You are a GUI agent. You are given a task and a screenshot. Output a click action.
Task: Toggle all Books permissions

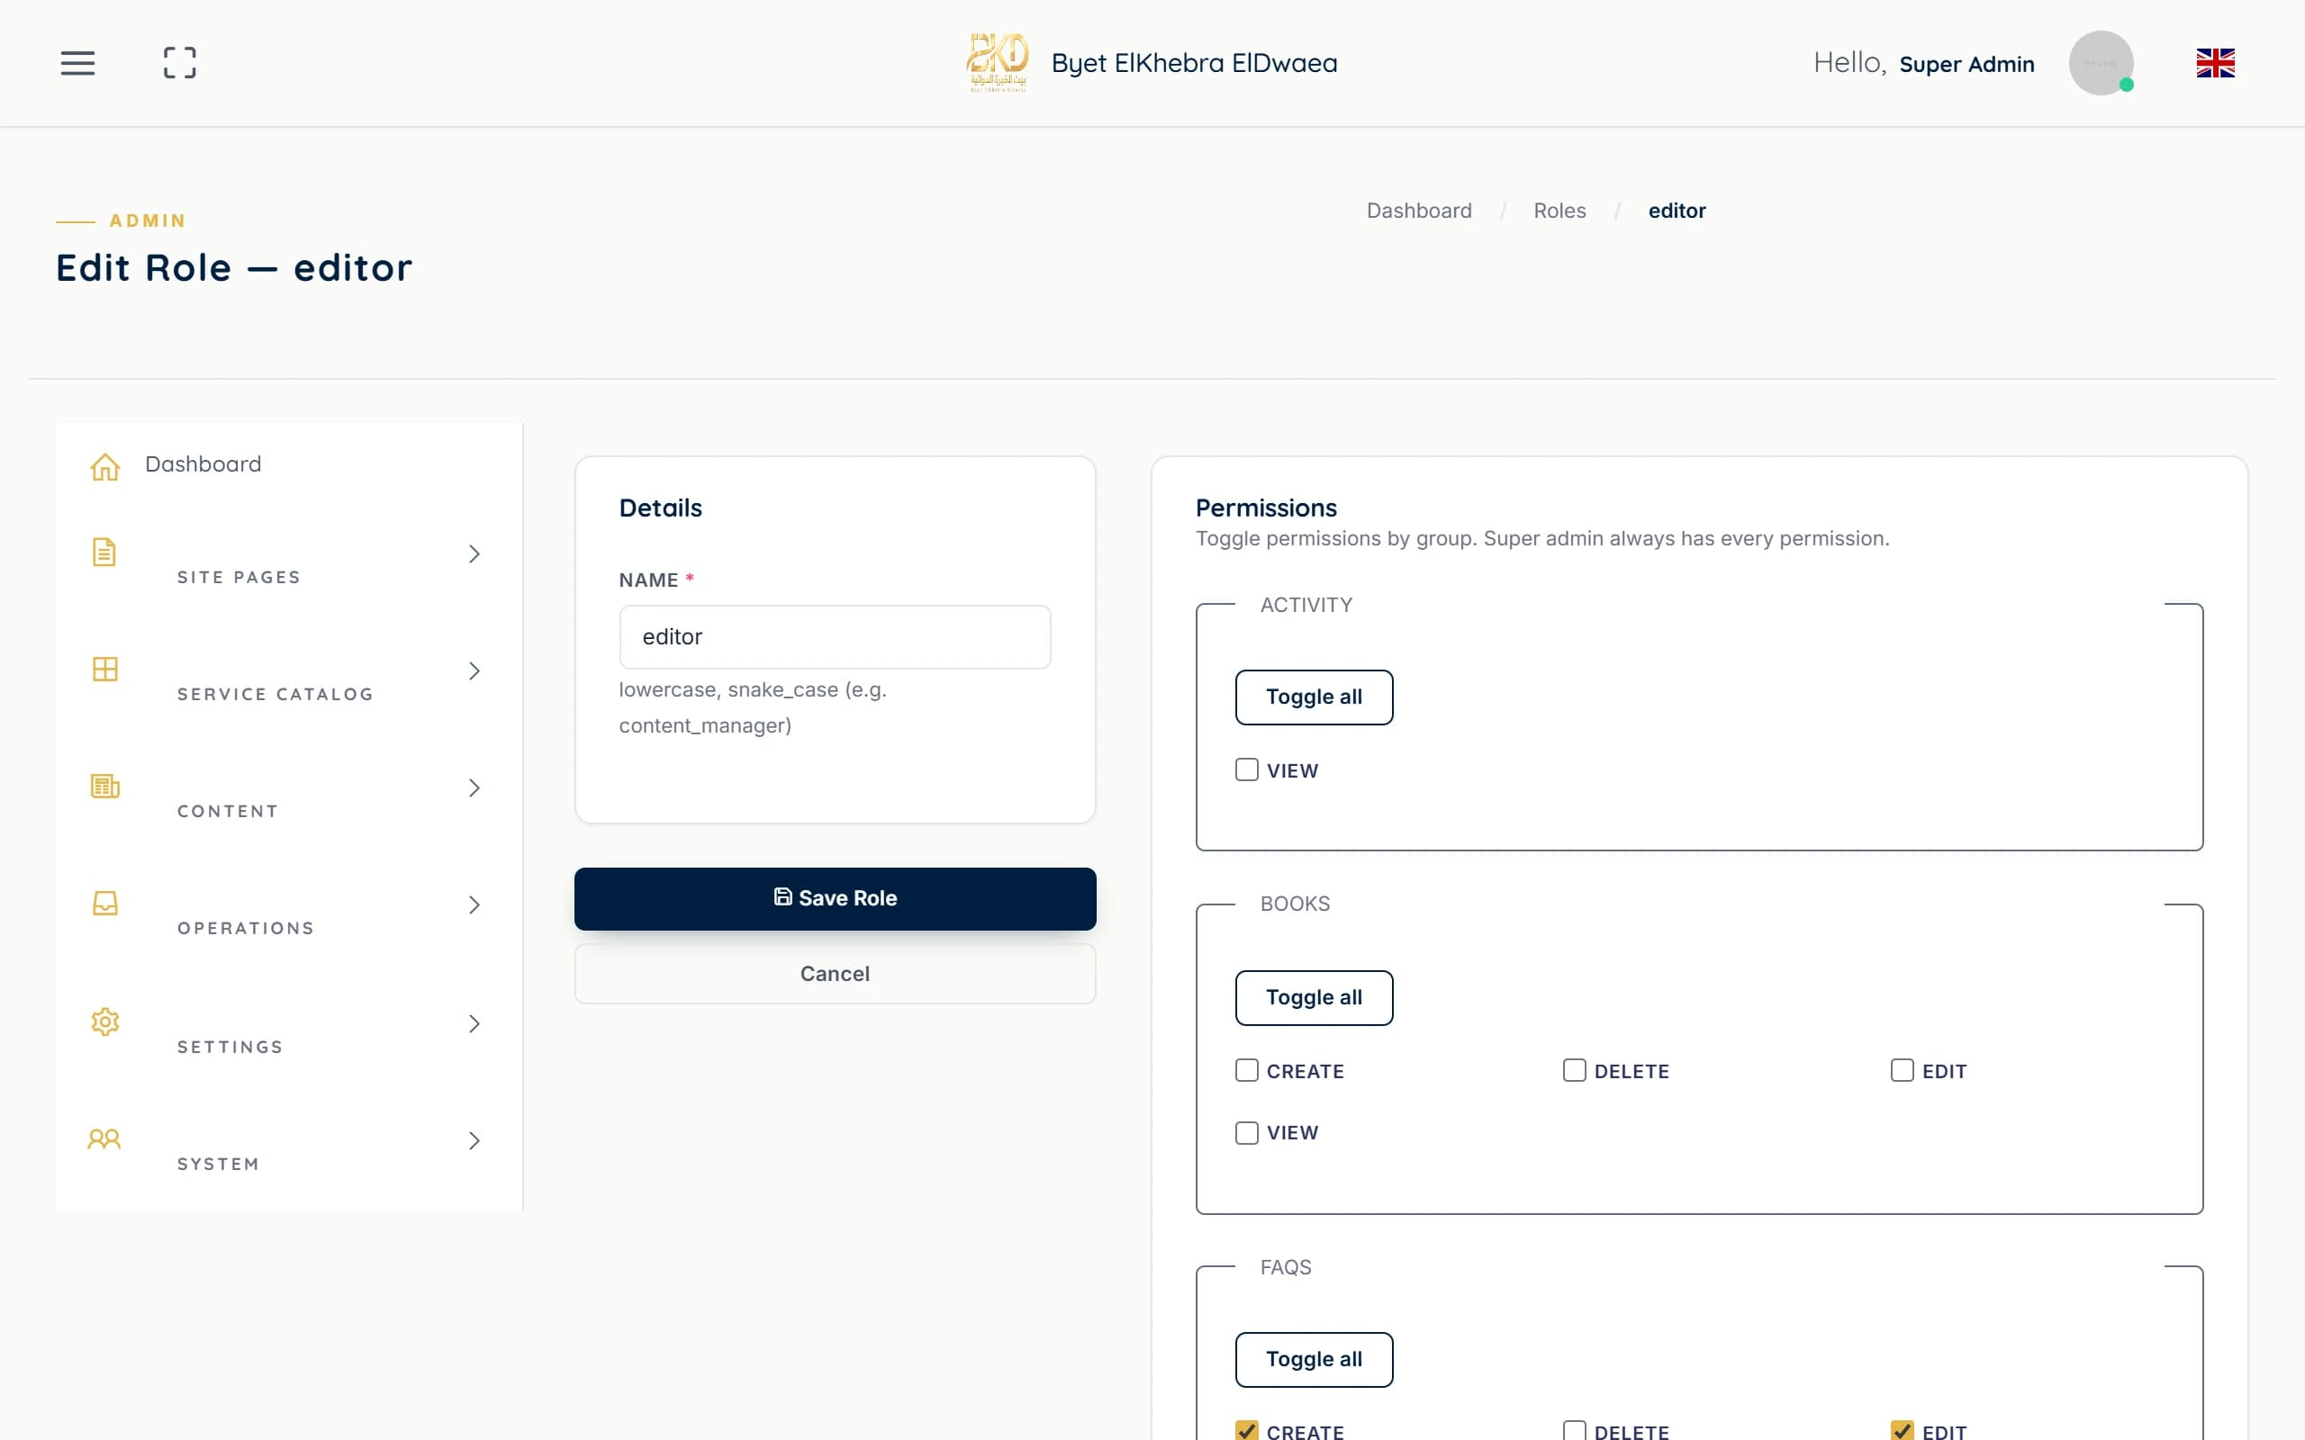1314,998
